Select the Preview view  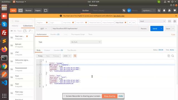(56, 56)
